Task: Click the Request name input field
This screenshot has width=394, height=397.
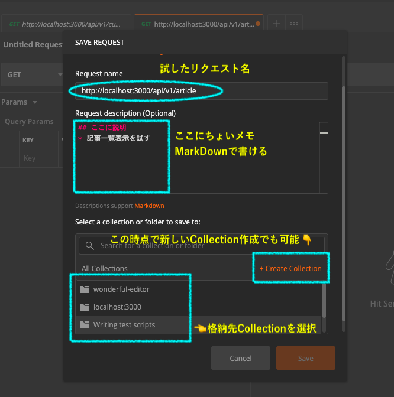Action: tap(202, 91)
